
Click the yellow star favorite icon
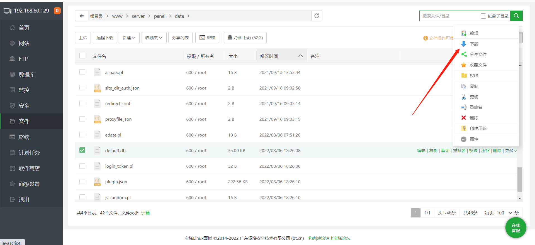(x=464, y=65)
